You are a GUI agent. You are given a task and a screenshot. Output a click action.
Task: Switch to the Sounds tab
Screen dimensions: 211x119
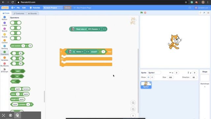tap(32, 14)
